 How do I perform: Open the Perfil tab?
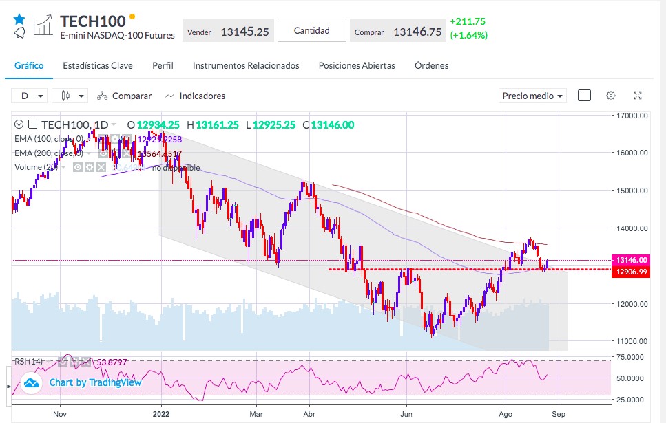click(x=163, y=66)
